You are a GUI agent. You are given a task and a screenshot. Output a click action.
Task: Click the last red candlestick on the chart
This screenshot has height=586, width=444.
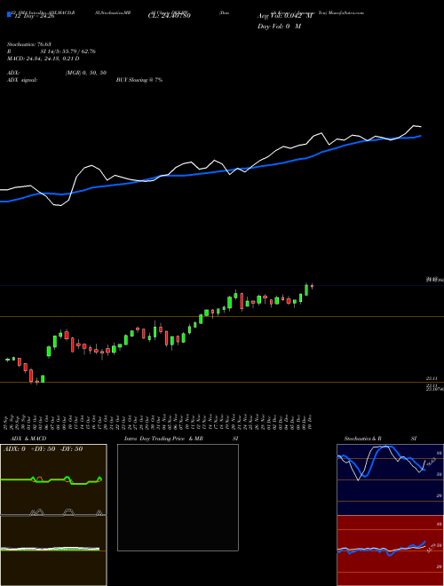tap(312, 286)
